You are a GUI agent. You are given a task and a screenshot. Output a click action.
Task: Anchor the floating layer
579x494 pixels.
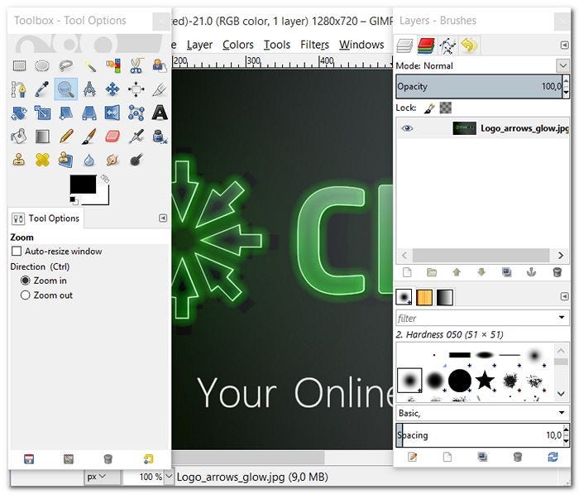click(531, 273)
